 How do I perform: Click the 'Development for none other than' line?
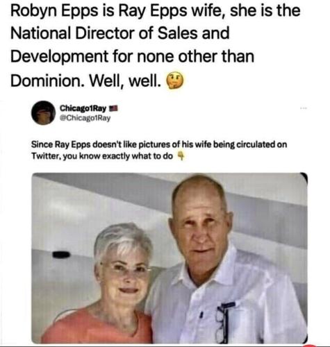[132, 57]
